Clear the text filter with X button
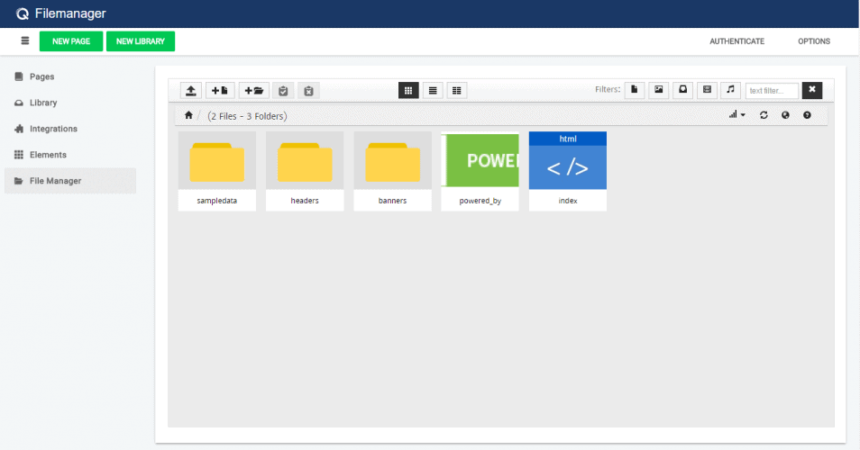Viewport: 860px width, 450px height. tap(811, 90)
